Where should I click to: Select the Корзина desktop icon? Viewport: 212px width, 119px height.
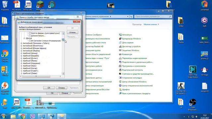point(5,6)
